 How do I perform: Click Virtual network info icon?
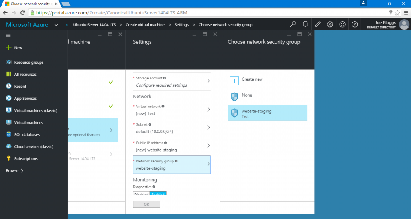coord(163,106)
